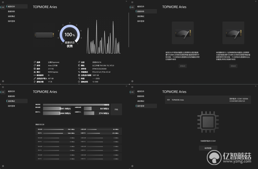This screenshot has width=258, height=169.
Task: Click the 100 % test progress bar
Action: tap(76, 105)
